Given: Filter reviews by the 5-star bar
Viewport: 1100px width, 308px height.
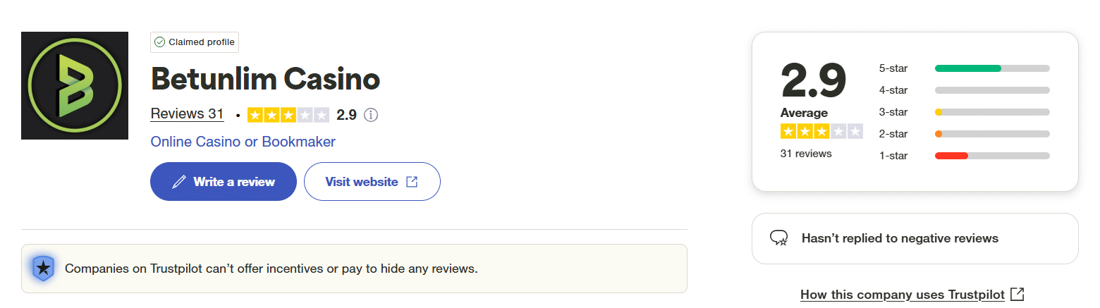Looking at the screenshot, I should point(991,68).
